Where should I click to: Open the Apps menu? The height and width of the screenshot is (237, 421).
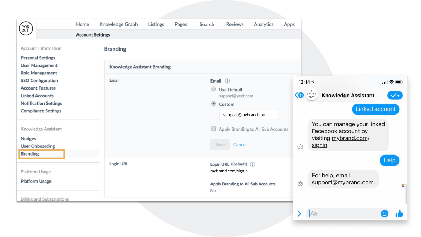click(289, 24)
